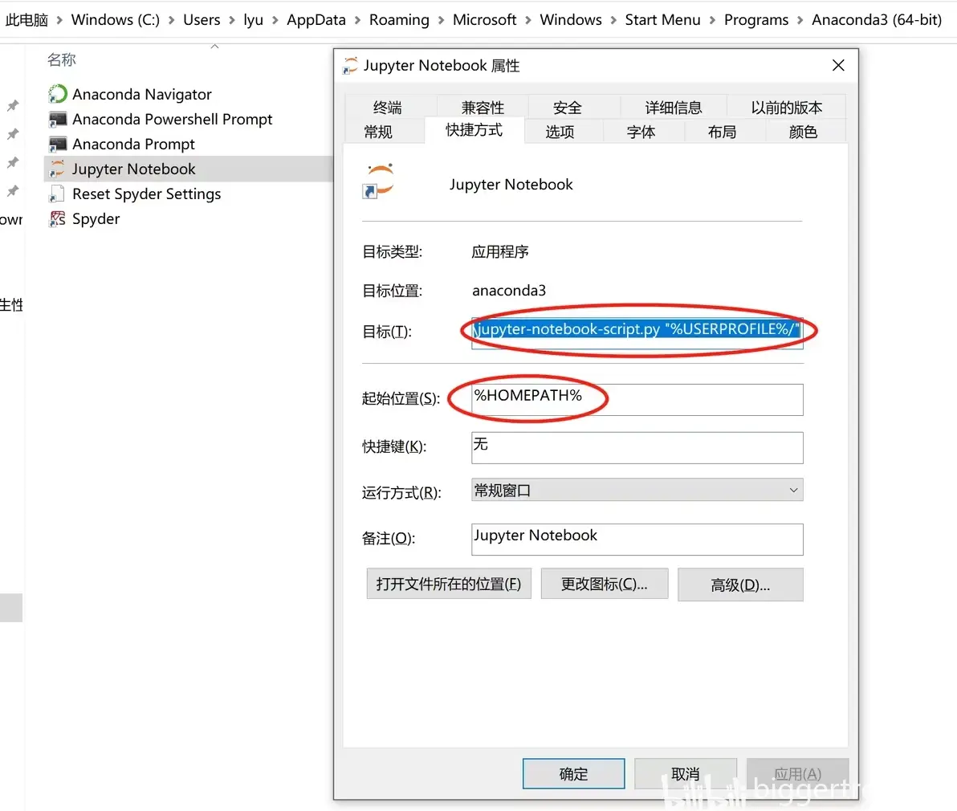Select Anaconda Powershell Prompt entry
957x811 pixels.
172,119
